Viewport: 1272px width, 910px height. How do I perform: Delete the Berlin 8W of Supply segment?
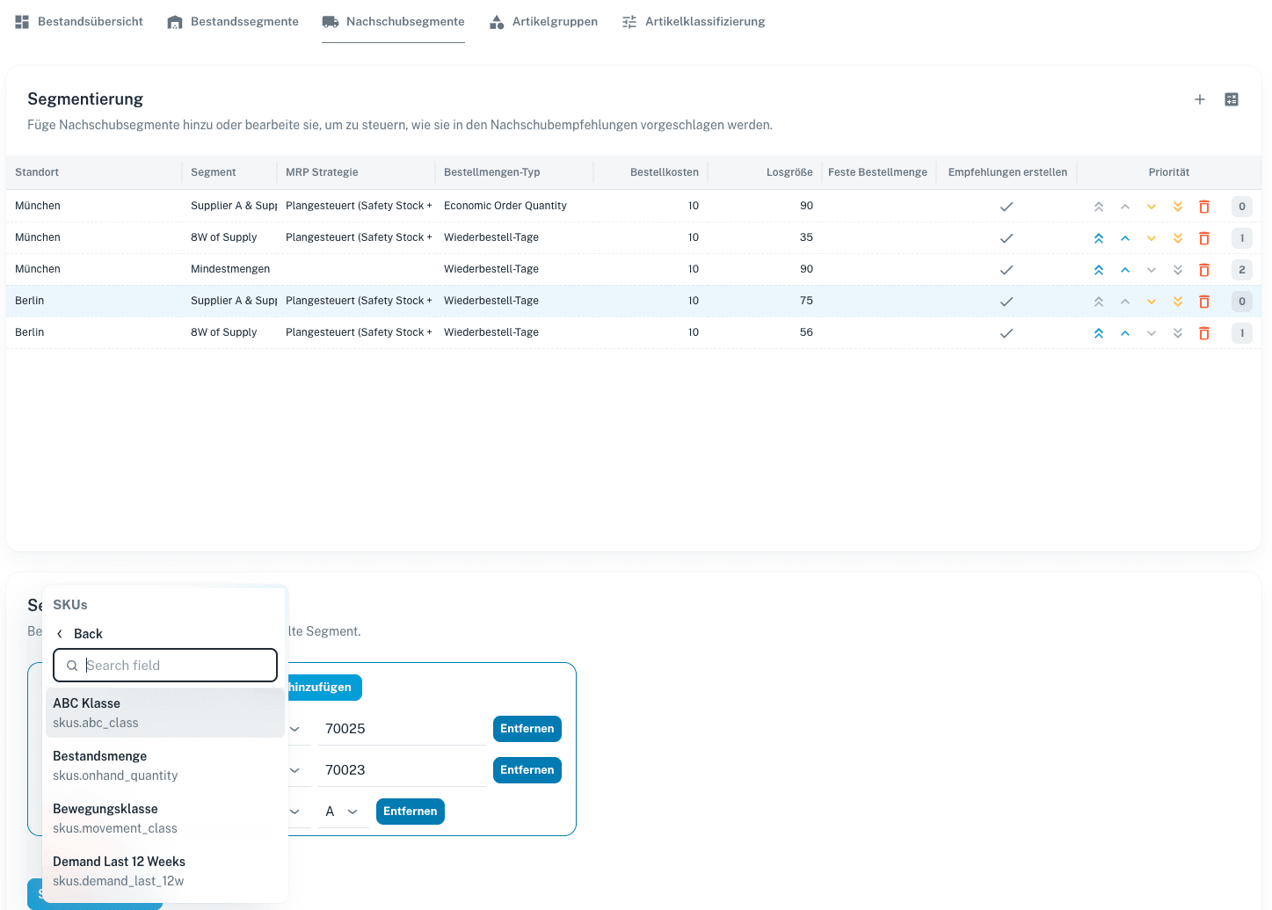tap(1204, 333)
